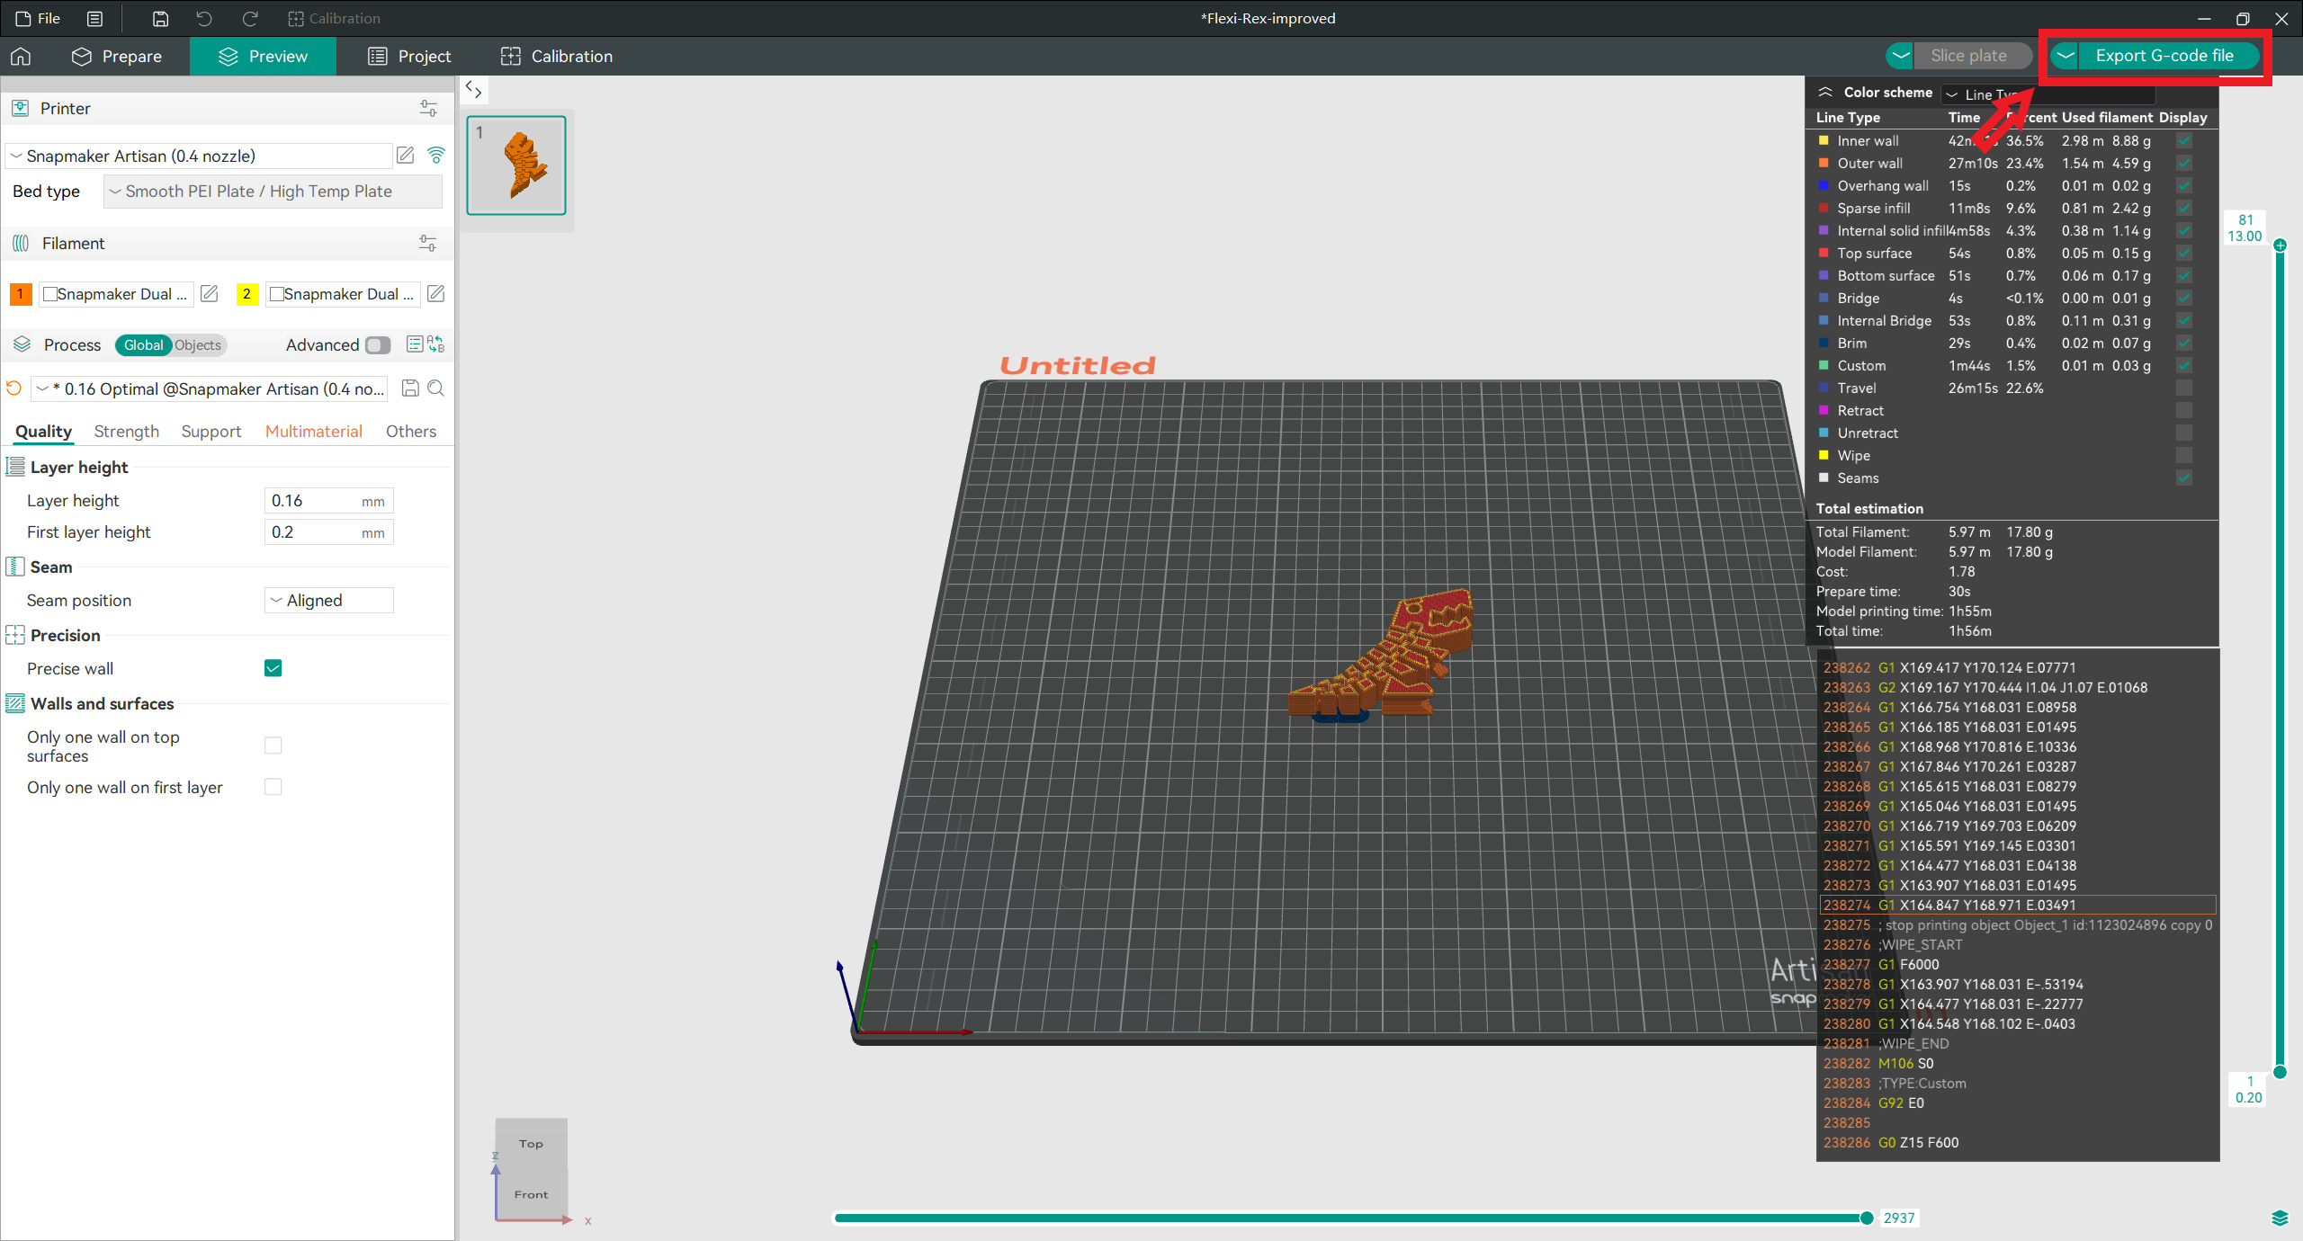Click filament 2 yellow color swatch
The width and height of the screenshot is (2303, 1241).
click(x=246, y=294)
